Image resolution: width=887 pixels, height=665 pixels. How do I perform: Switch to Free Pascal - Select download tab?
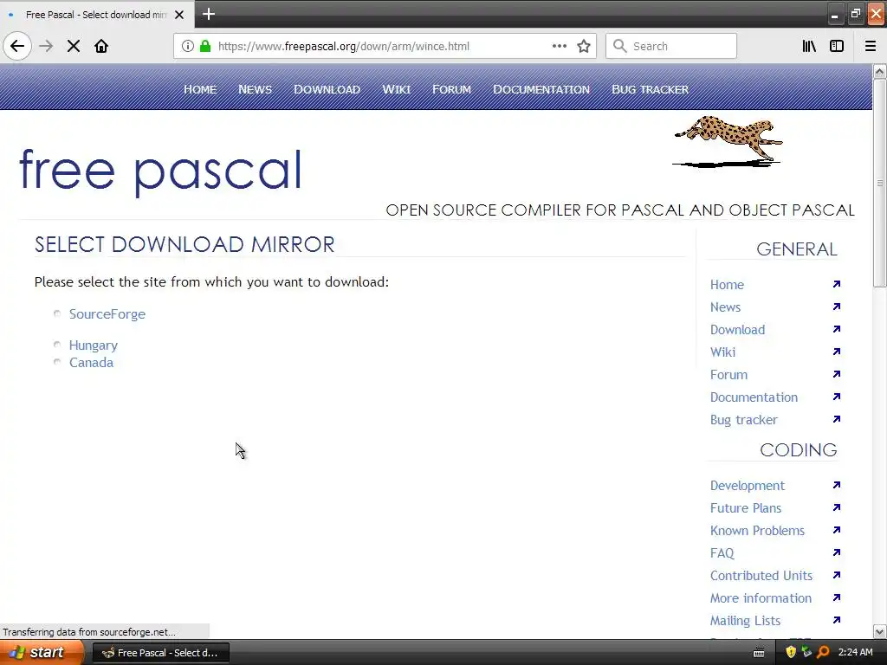97,15
